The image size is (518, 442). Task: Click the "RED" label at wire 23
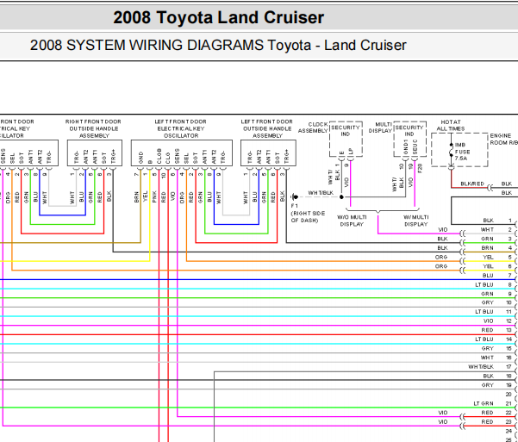coord(487,422)
